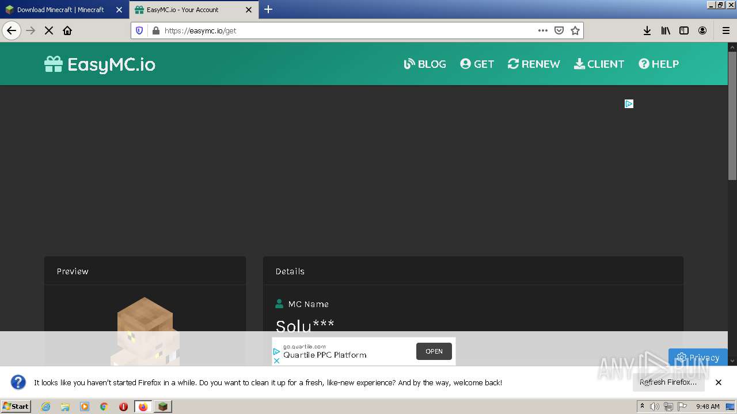View site security padlock information
This screenshot has width=737, height=414.
click(x=155, y=30)
